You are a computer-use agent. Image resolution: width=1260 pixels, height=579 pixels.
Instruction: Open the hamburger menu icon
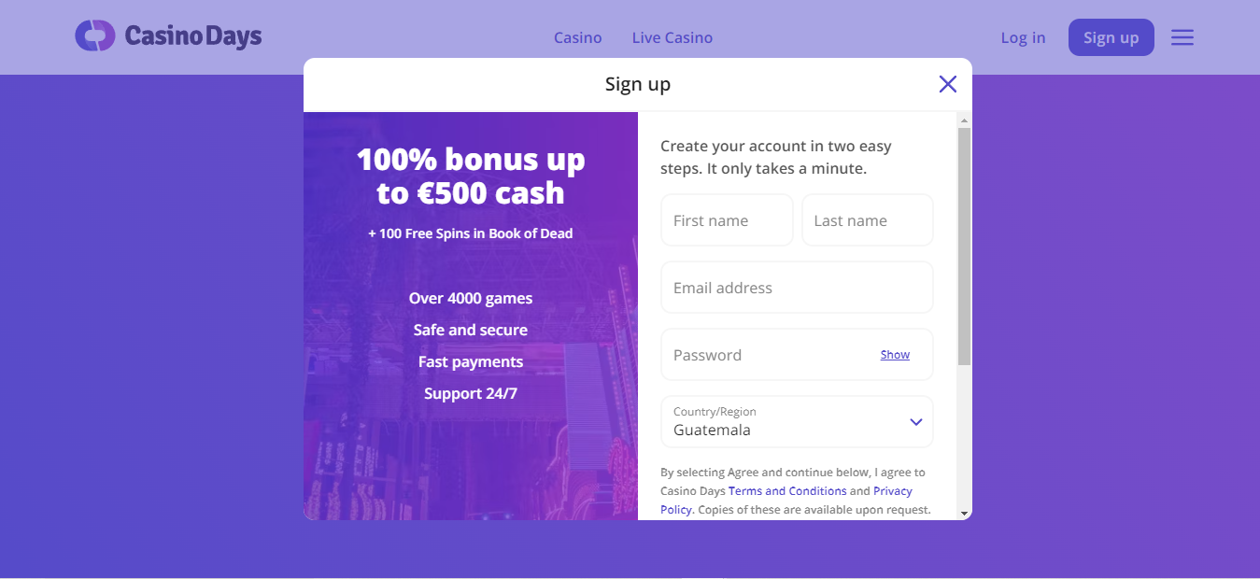pos(1182,37)
